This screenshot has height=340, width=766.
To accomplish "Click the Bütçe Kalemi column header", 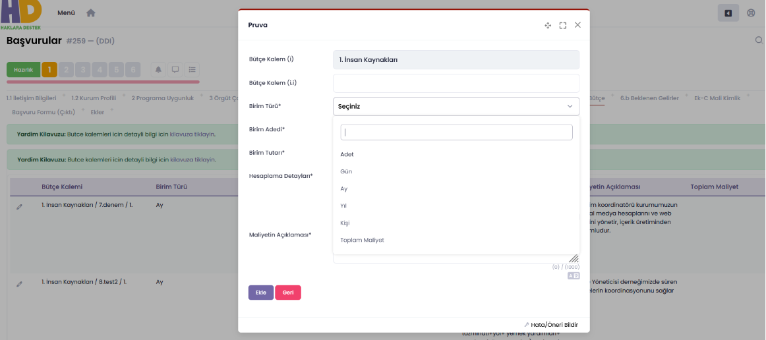I will [x=62, y=187].
